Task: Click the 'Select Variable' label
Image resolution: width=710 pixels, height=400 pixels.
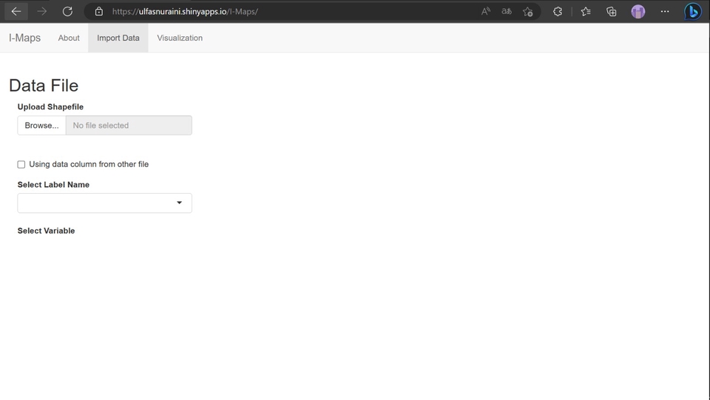Action: point(46,231)
